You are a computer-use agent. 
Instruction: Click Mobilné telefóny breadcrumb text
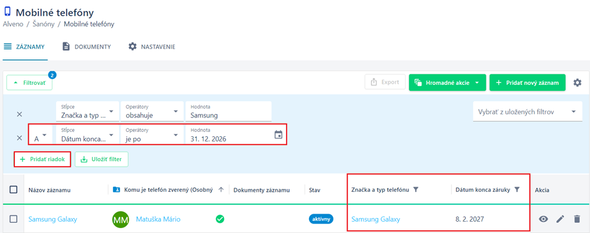89,24
